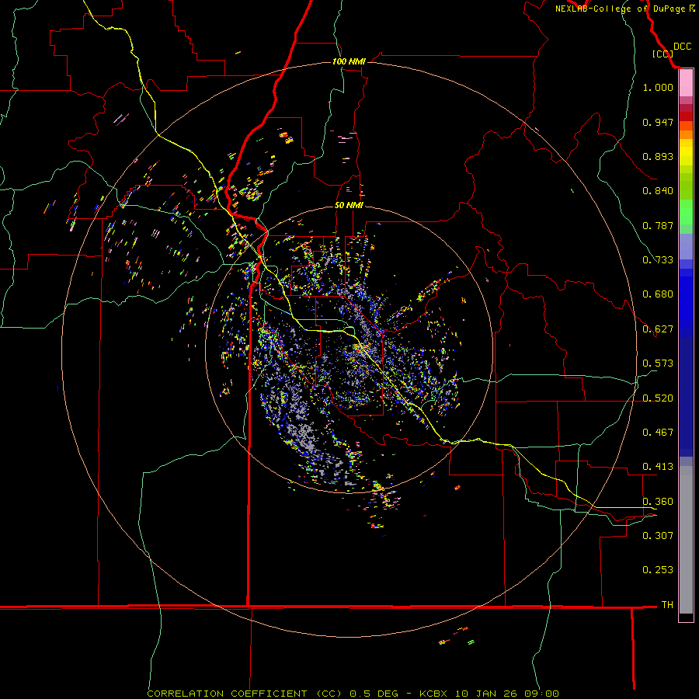Click the 10 JAN 26 09:00 timestamp
Image resolution: width=699 pixels, height=699 pixels.
coord(507,694)
